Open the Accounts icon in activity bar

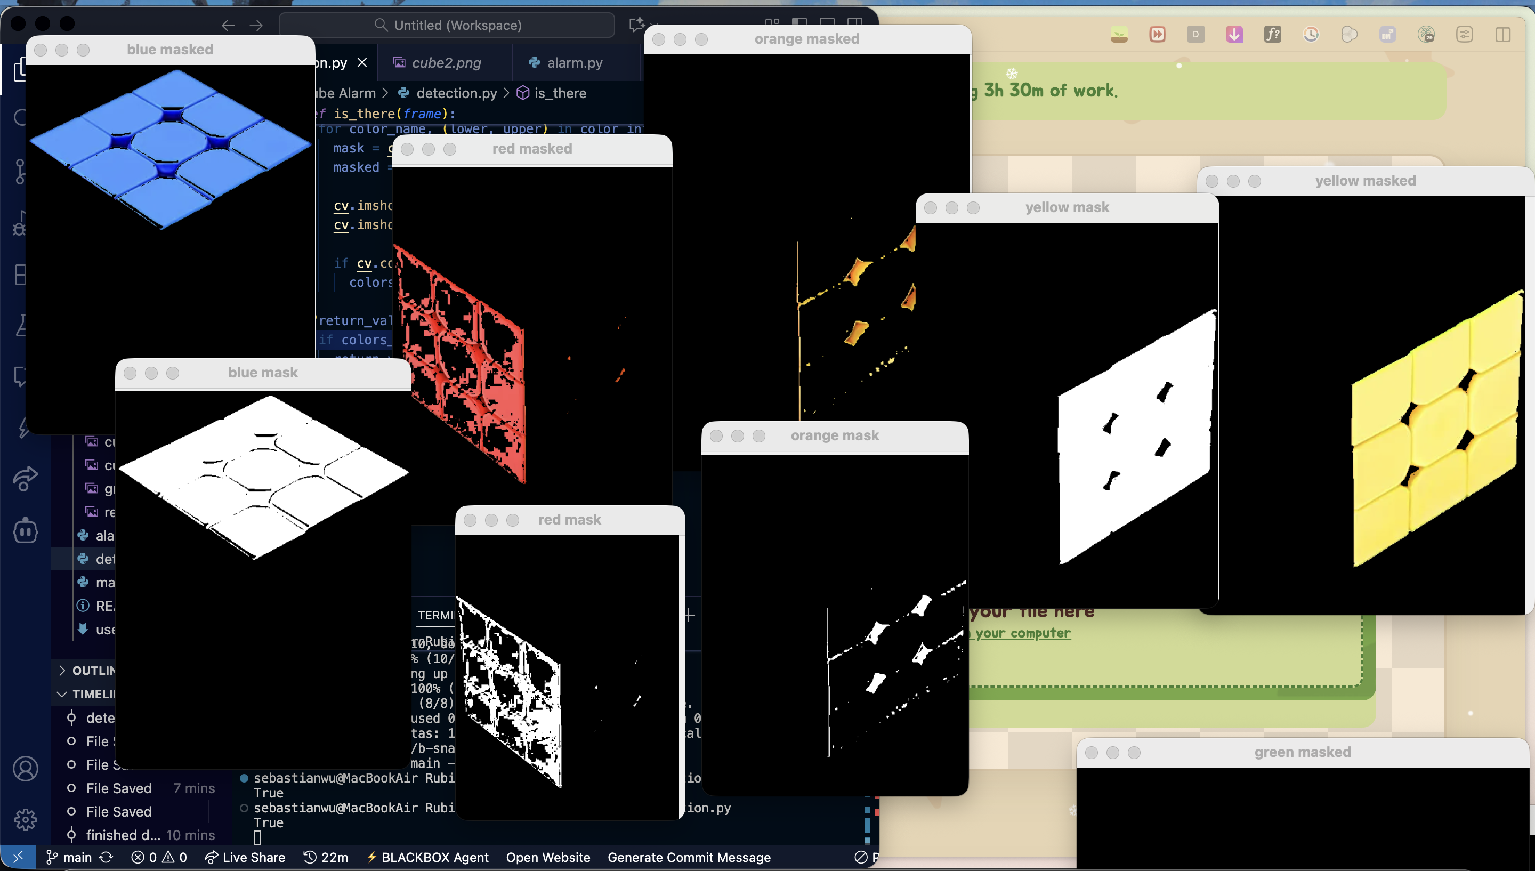pyautogui.click(x=25, y=769)
